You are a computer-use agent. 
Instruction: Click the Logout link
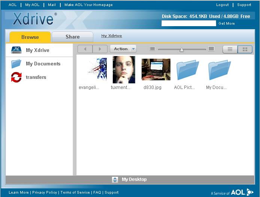(x=222, y=5)
